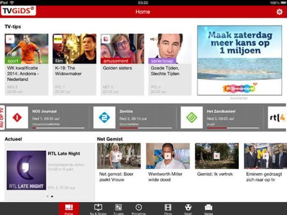This screenshot has width=287, height=215.
Task: Play the Ik vertrek video
Action: [217, 156]
